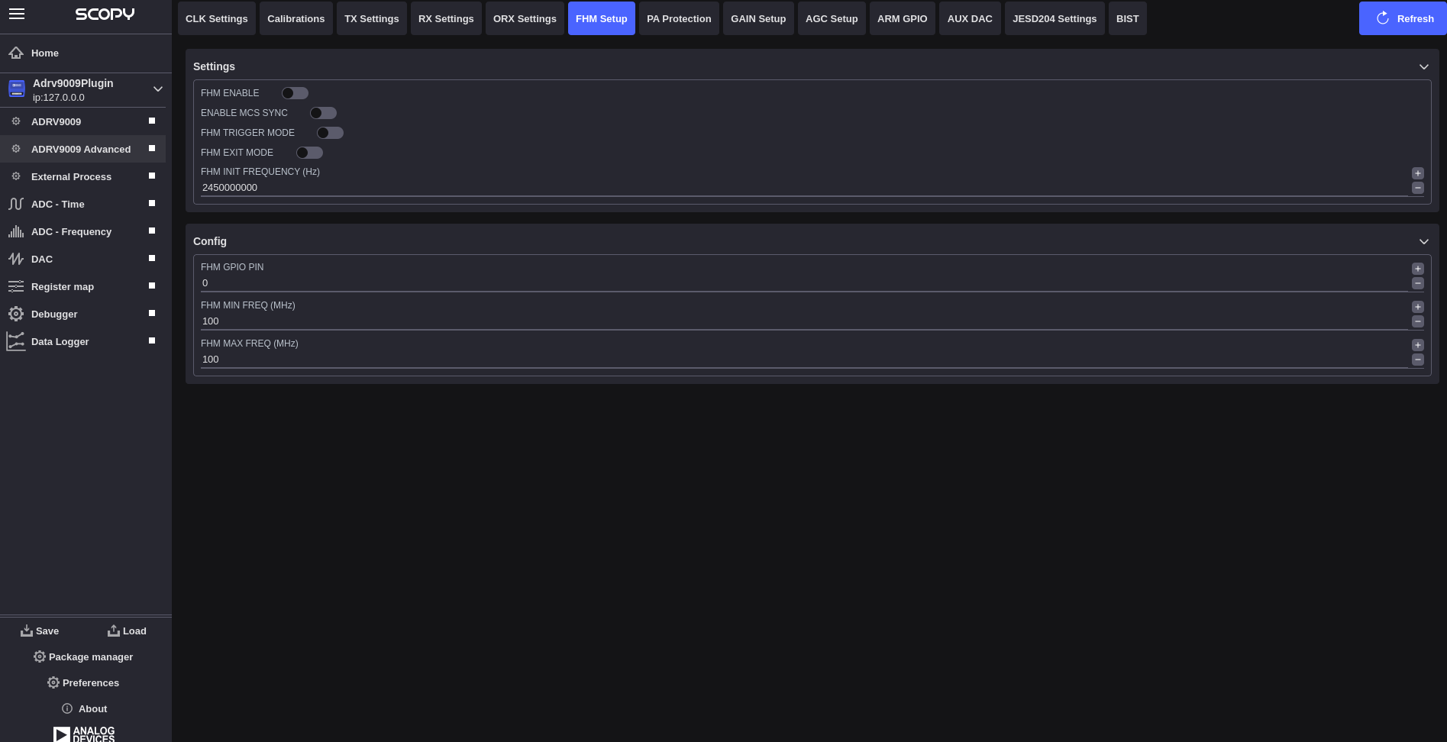Open the External Process tool

tap(82, 176)
